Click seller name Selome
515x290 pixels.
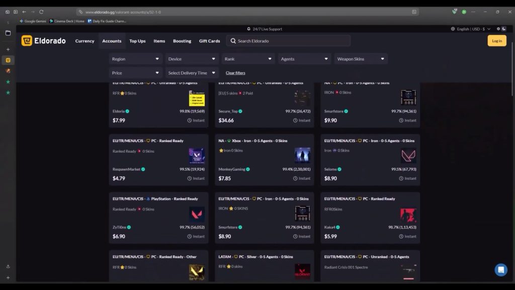click(330, 169)
